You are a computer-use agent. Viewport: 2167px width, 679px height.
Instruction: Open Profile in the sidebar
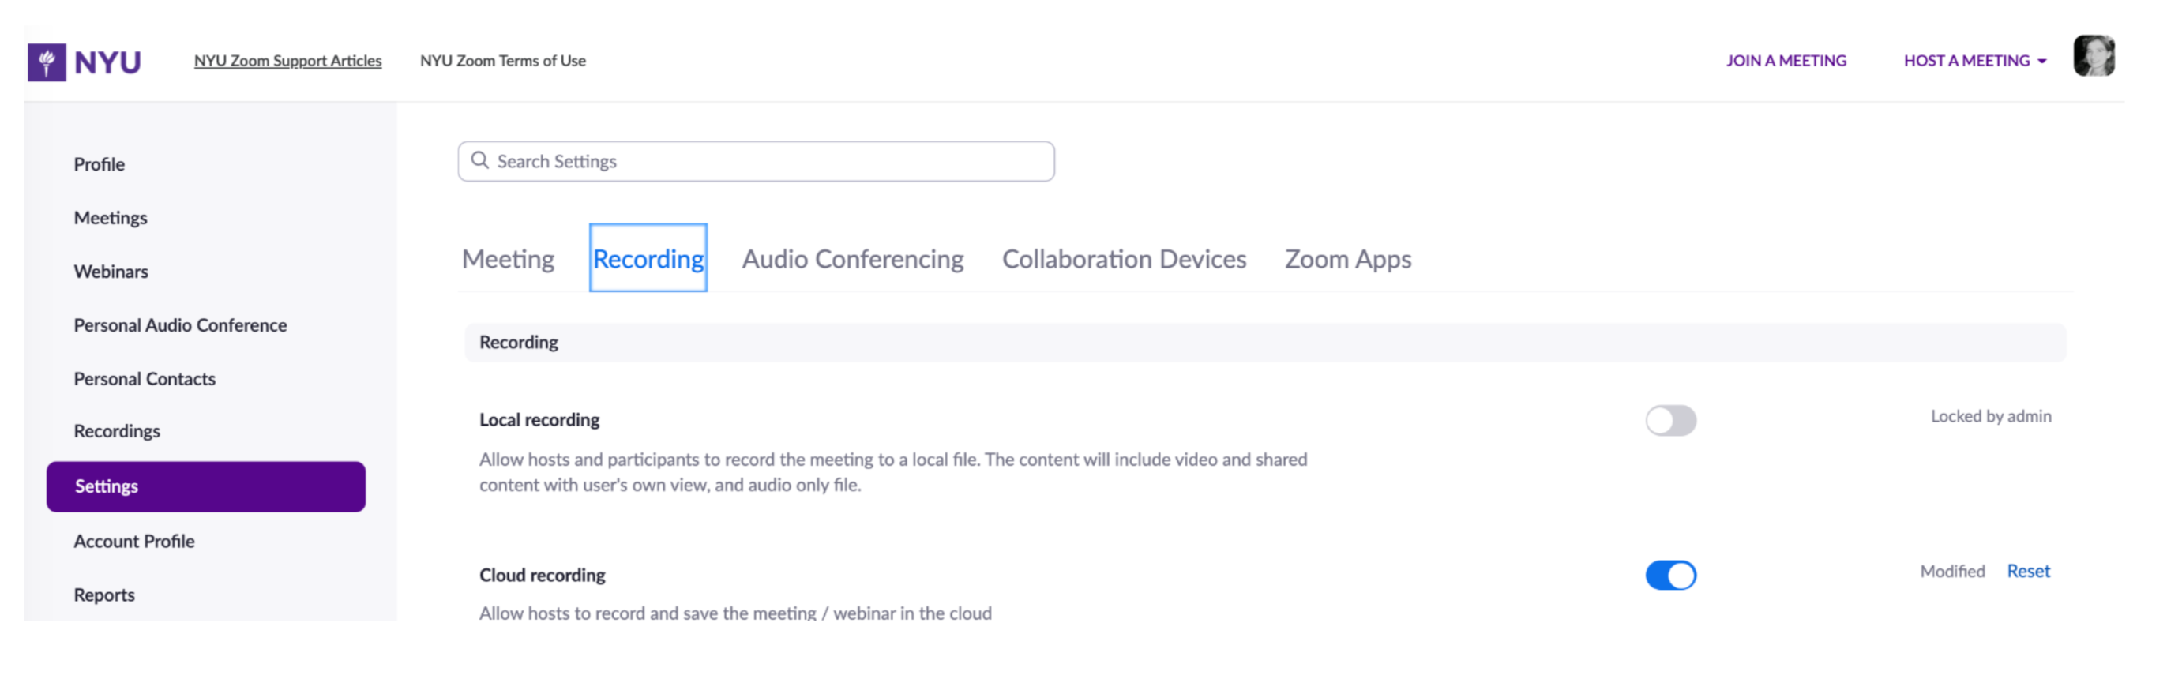(100, 164)
